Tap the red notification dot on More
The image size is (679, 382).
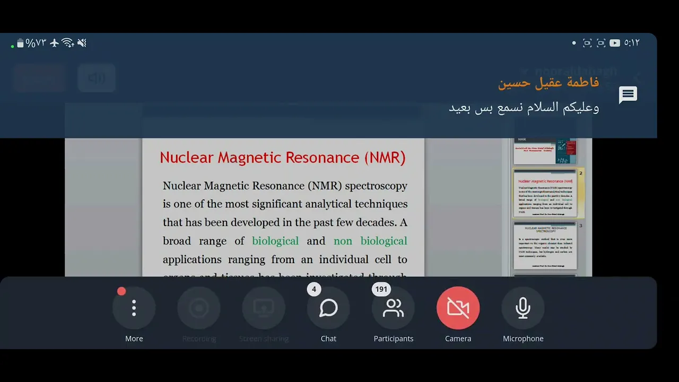(121, 291)
